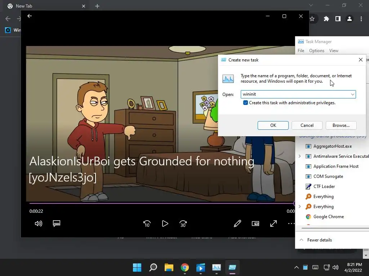The image size is (369, 276).
Task: Click Cancel in Create new task
Action: [x=307, y=125]
